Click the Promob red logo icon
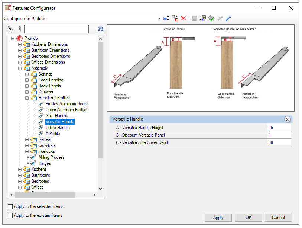302x228 pixels. click(x=19, y=38)
